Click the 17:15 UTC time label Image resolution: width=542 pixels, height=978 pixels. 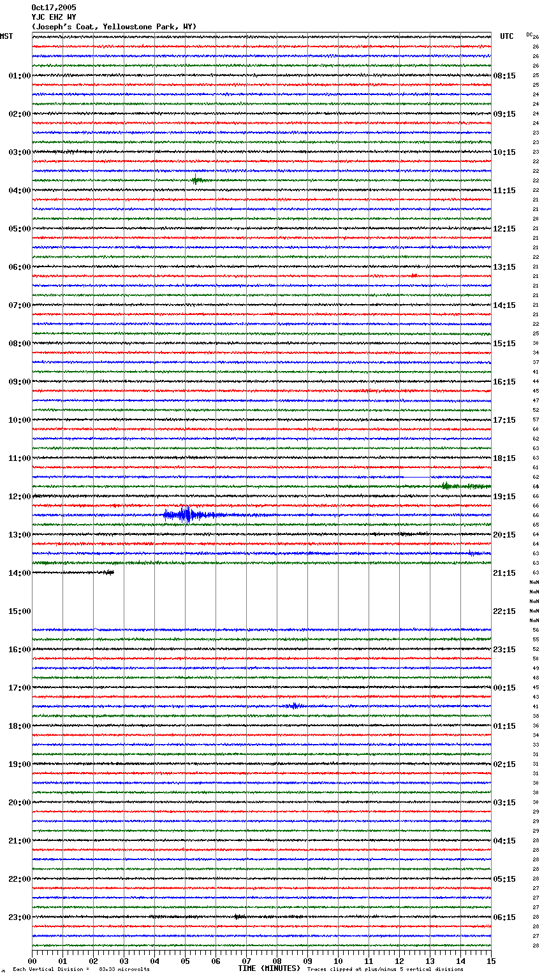(x=504, y=420)
